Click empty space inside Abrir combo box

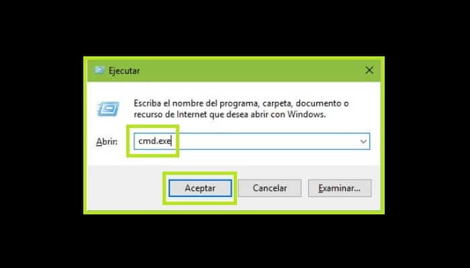coord(267,141)
